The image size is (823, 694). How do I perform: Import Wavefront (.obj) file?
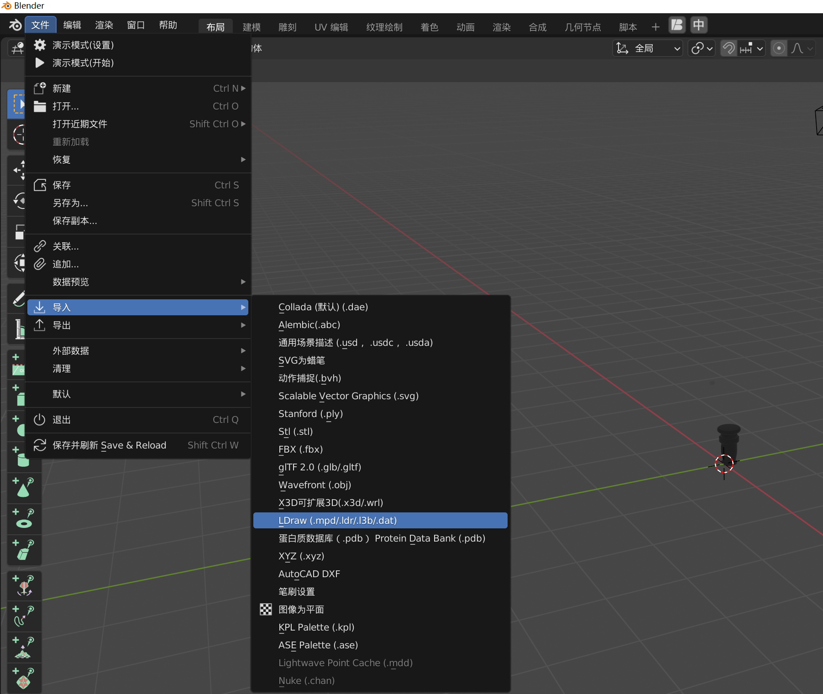tap(380, 485)
